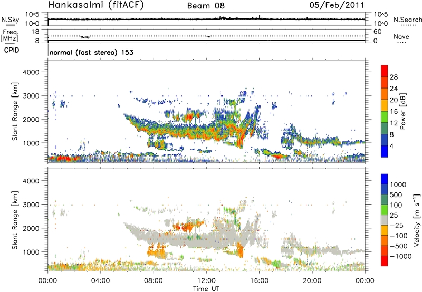
Task: Click '4000' tick on power panel axis
Action: click(x=31, y=72)
